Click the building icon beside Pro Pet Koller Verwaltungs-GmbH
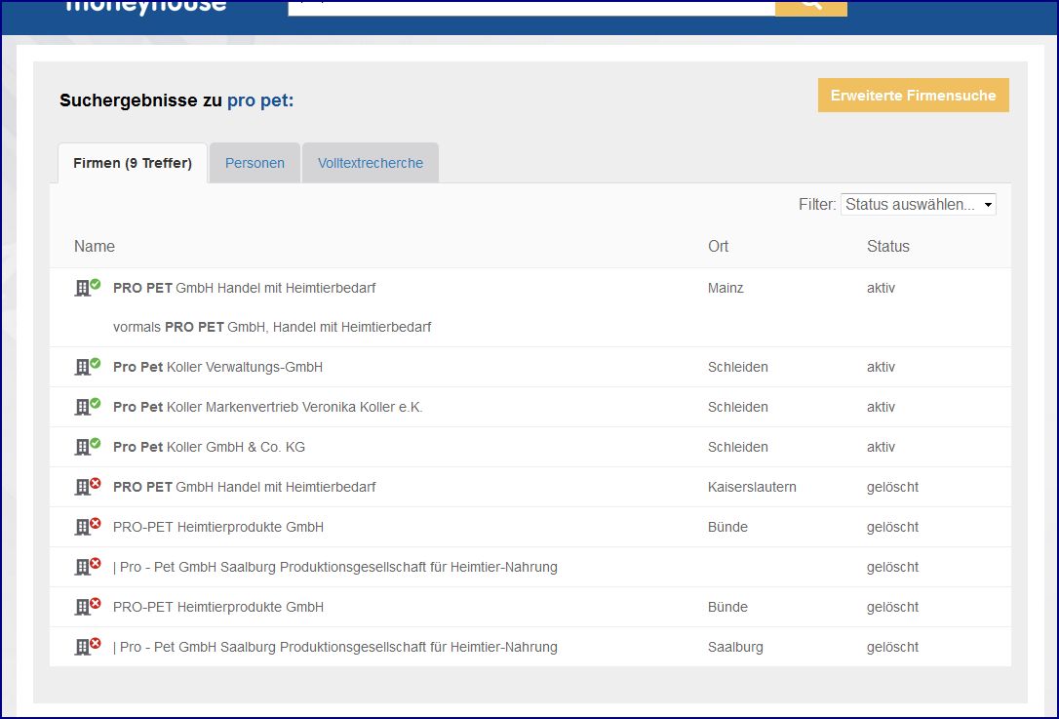The width and height of the screenshot is (1059, 719). (x=88, y=367)
